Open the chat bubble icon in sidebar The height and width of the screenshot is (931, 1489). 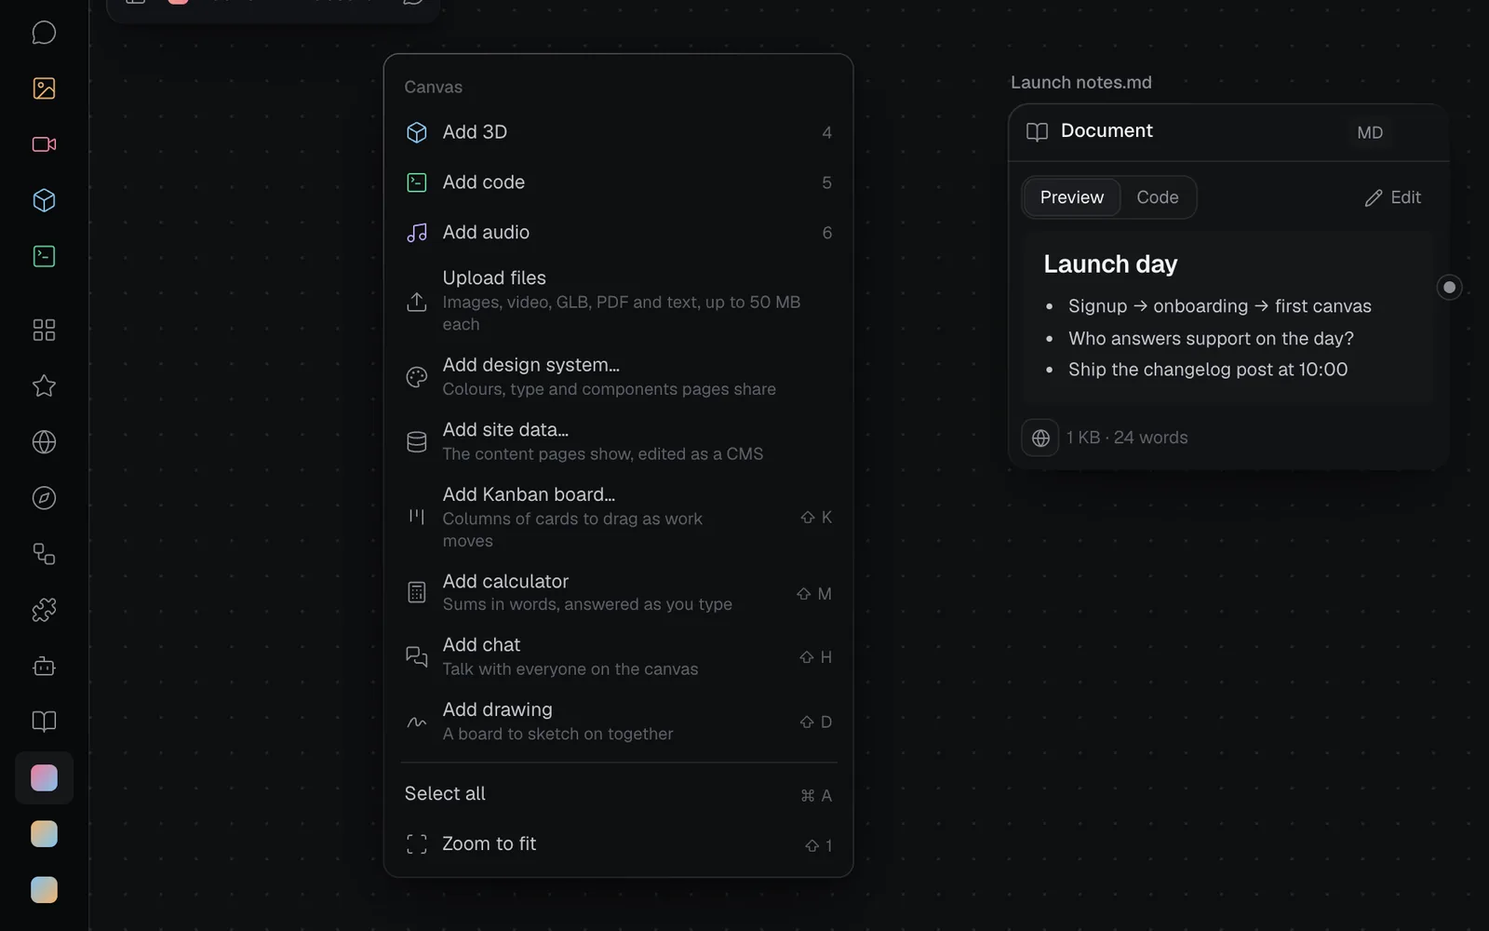[x=44, y=33]
